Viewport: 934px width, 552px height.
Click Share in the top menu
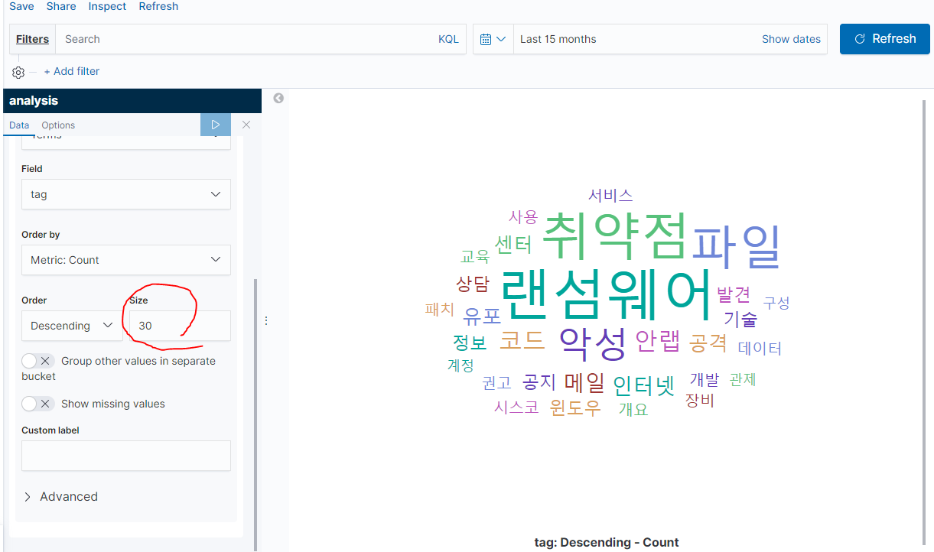61,6
